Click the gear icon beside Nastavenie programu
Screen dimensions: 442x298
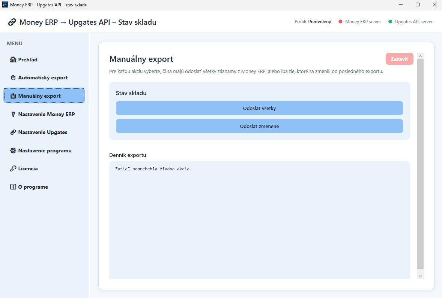[13, 150]
